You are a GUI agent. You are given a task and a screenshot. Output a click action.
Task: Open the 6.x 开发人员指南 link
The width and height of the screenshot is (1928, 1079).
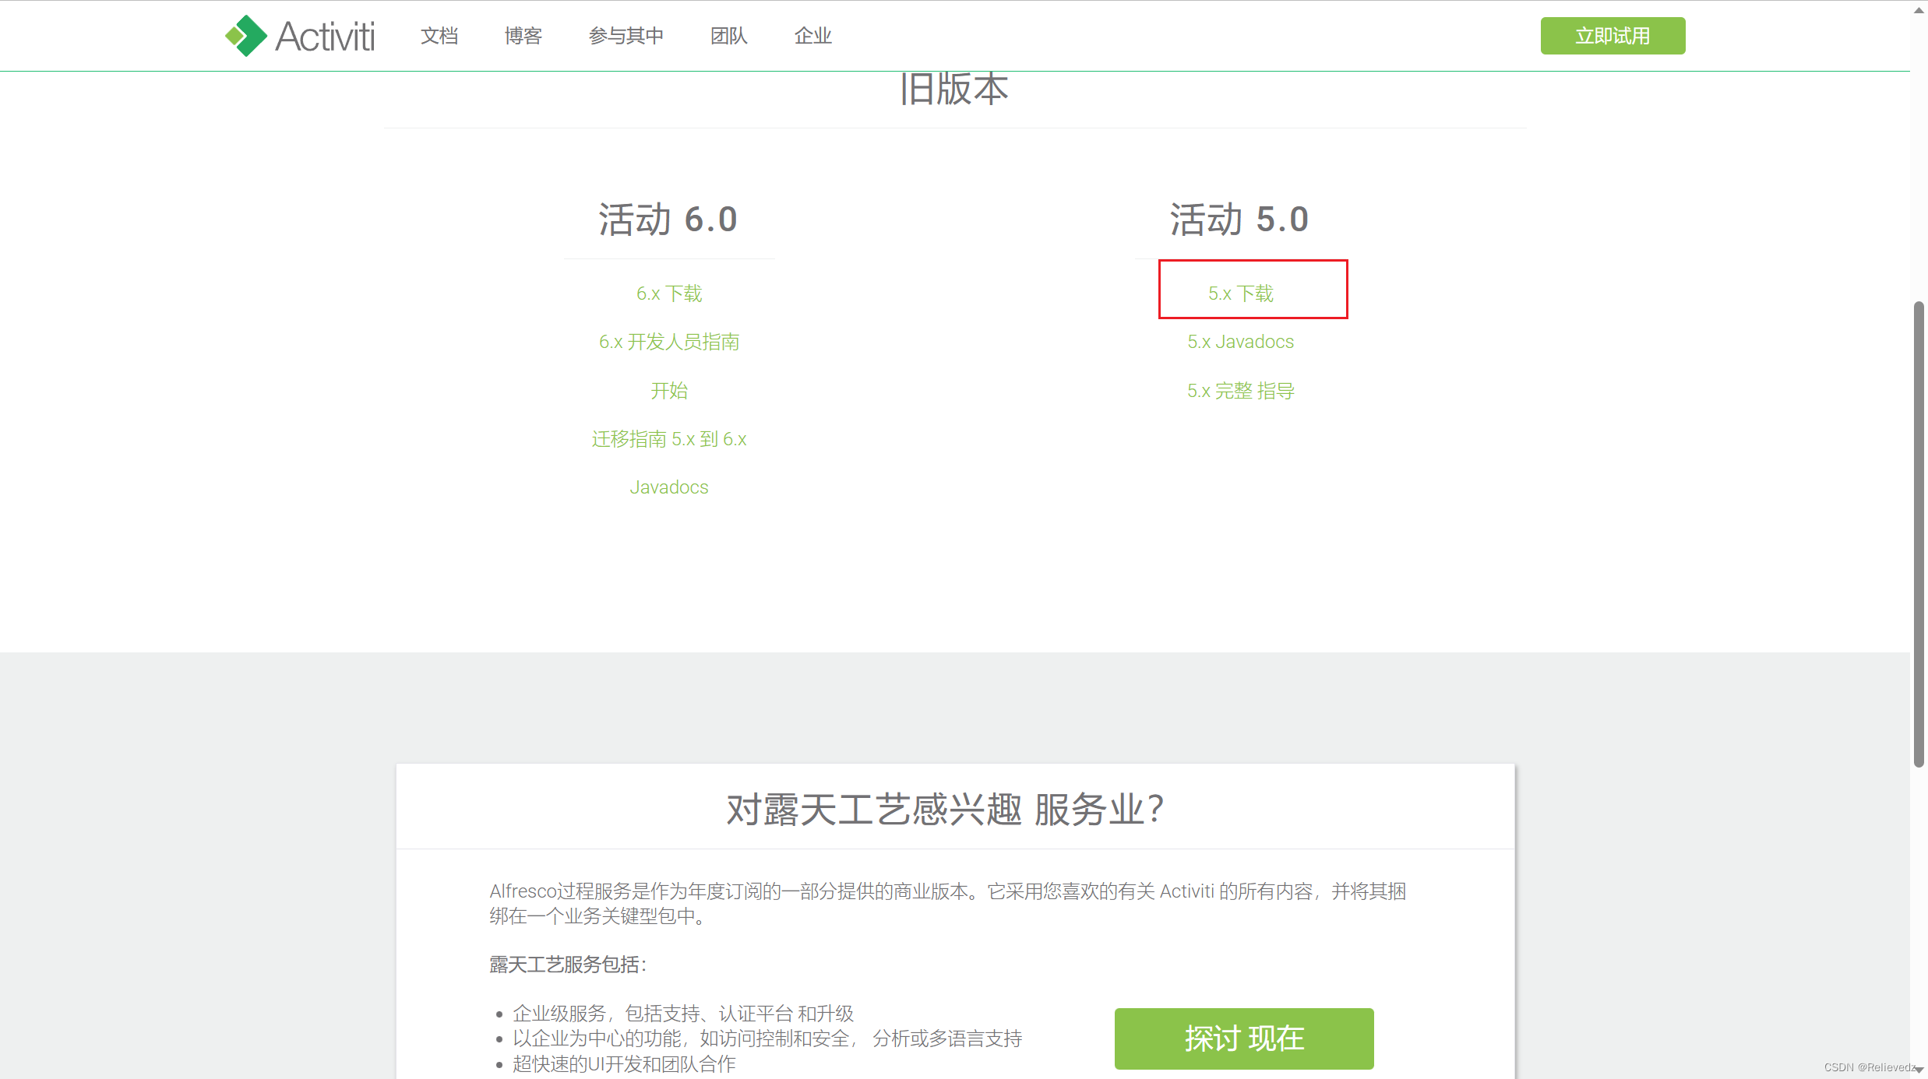669,342
